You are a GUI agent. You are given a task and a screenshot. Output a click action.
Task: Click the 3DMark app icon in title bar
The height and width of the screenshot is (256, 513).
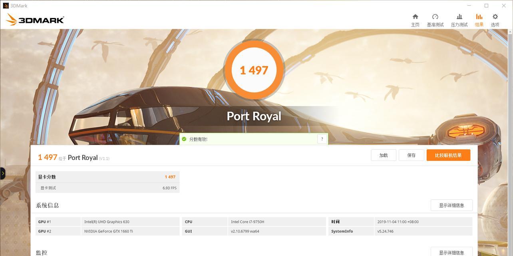(x=6, y=6)
